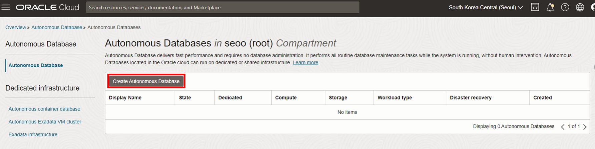Sort by State column header
Screen dimensions: 595x149
coord(195,98)
